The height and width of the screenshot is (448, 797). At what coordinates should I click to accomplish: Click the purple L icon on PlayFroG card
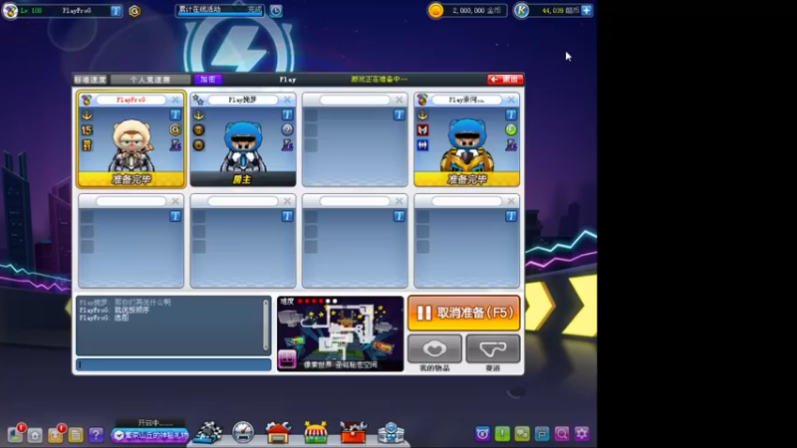coord(175,145)
